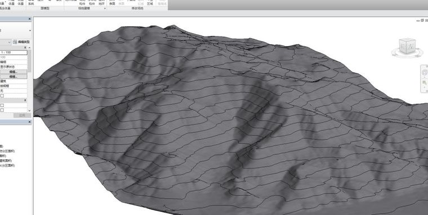The image size is (428, 215).
Task: Click the 1:100 view scale field
Action: tap(14, 52)
